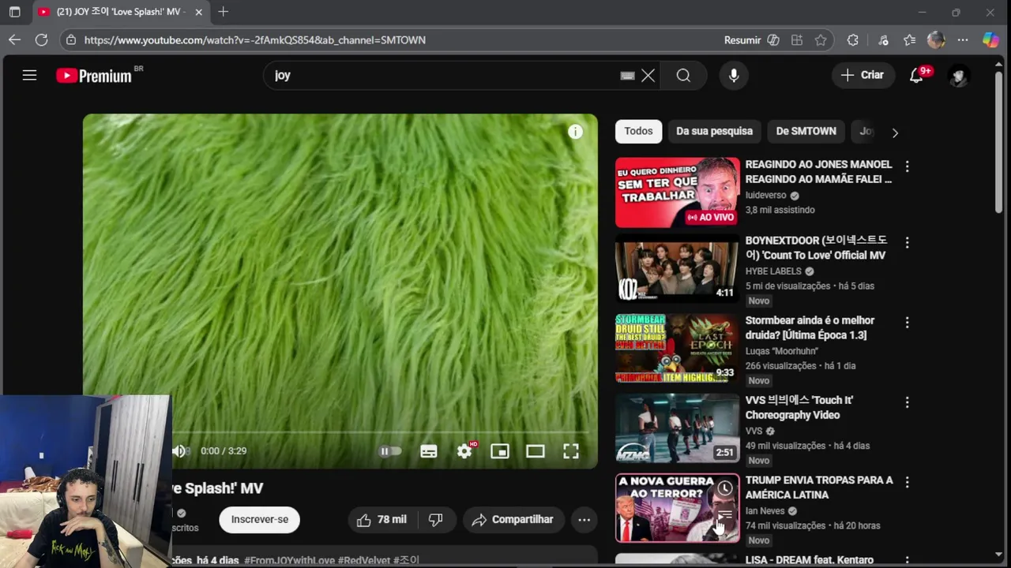
Task: Reload the page
Action: pyautogui.click(x=41, y=39)
